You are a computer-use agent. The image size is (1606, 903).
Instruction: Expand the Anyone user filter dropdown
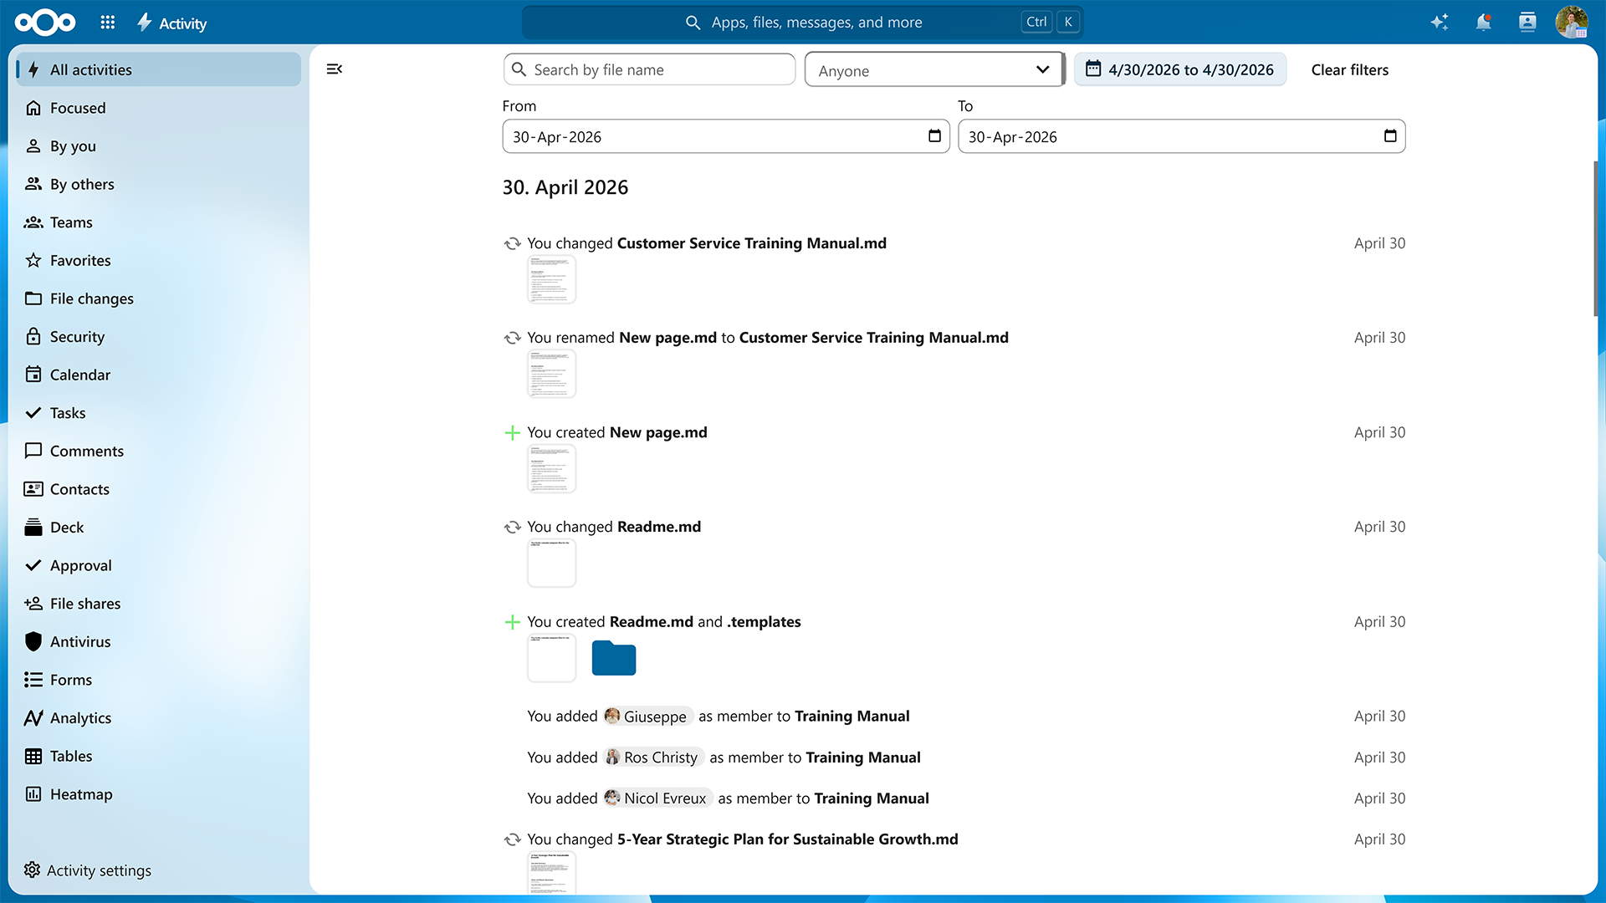tap(933, 70)
